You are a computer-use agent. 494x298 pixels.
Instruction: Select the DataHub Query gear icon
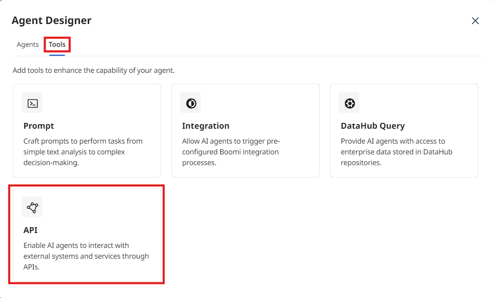(x=349, y=103)
